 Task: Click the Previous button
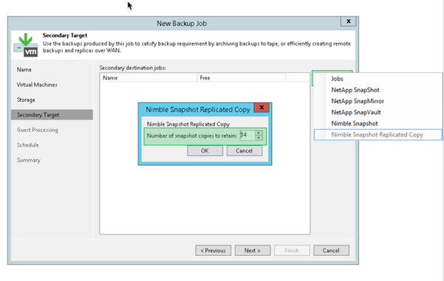(x=213, y=251)
